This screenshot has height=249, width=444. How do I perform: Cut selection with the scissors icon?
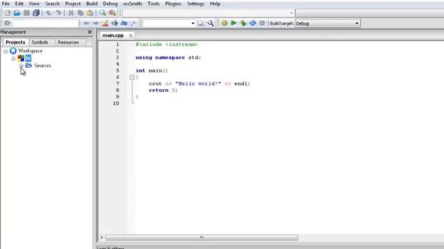click(x=71, y=12)
